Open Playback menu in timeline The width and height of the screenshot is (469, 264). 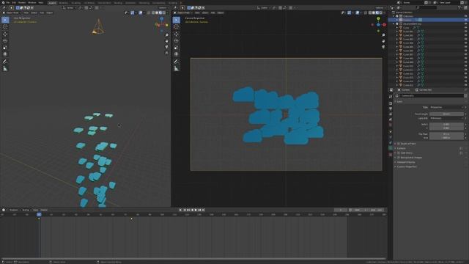[x=14, y=210]
